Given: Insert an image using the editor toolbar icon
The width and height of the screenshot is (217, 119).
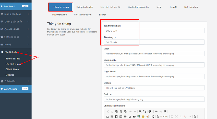Looking at the screenshot, I should click(x=108, y=117).
